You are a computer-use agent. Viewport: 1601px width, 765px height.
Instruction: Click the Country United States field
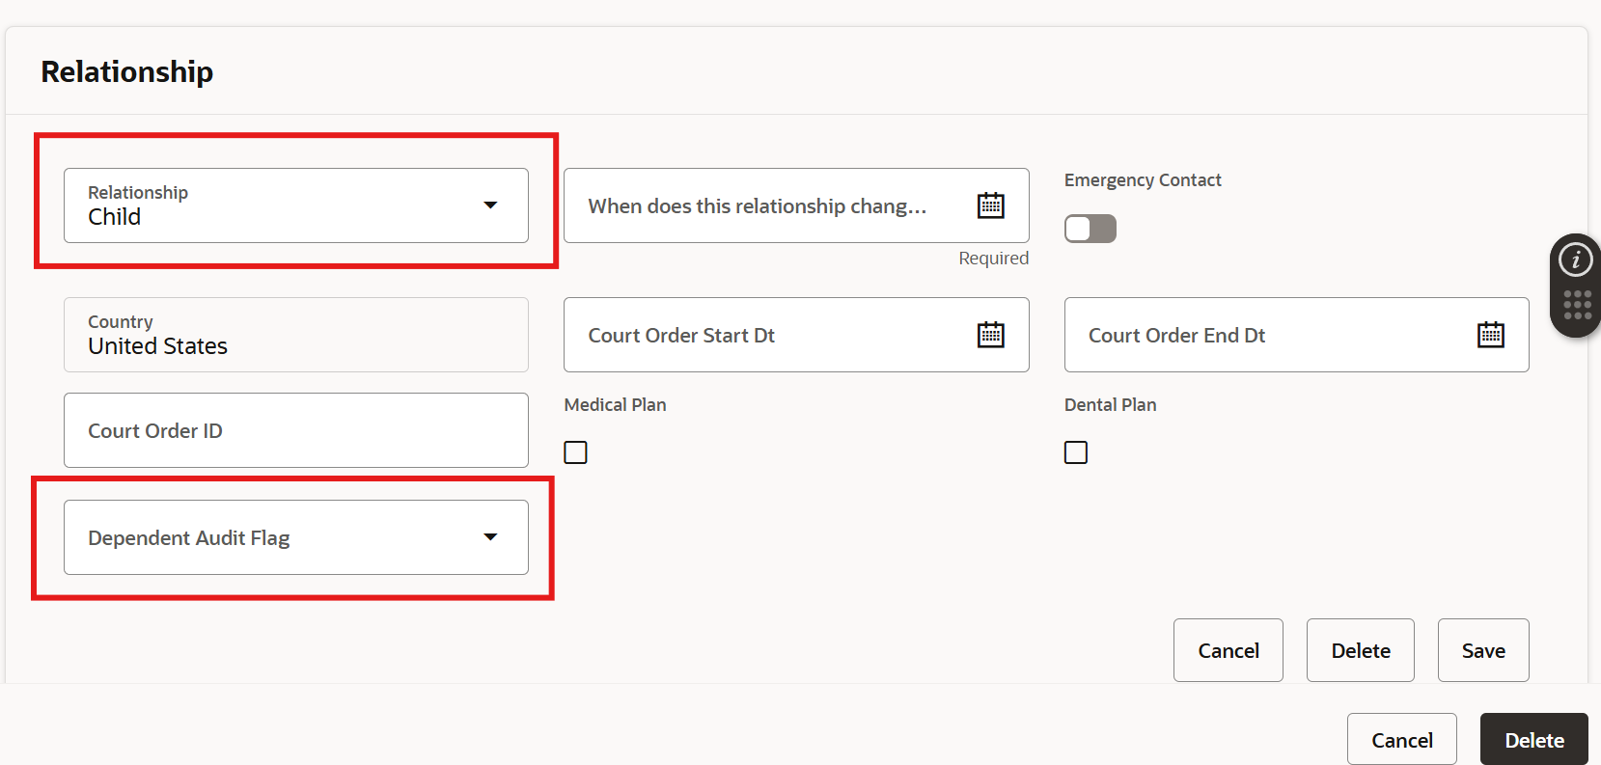(296, 335)
